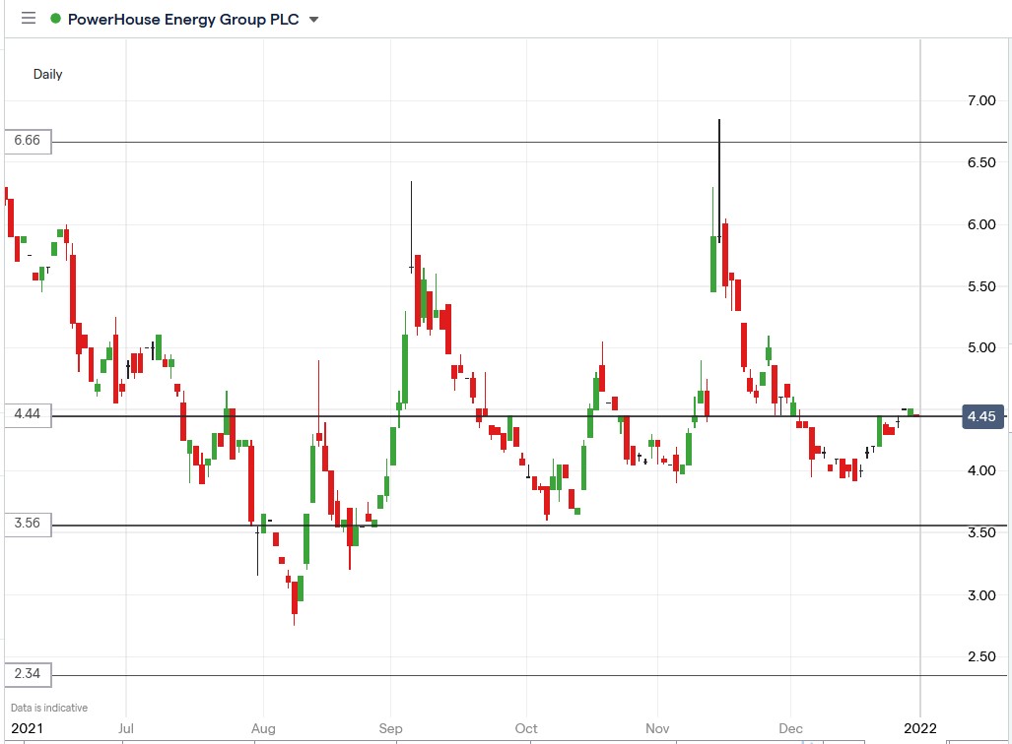Expand the PowerHouse Energy Group PLC dropdown arrow

(x=312, y=19)
